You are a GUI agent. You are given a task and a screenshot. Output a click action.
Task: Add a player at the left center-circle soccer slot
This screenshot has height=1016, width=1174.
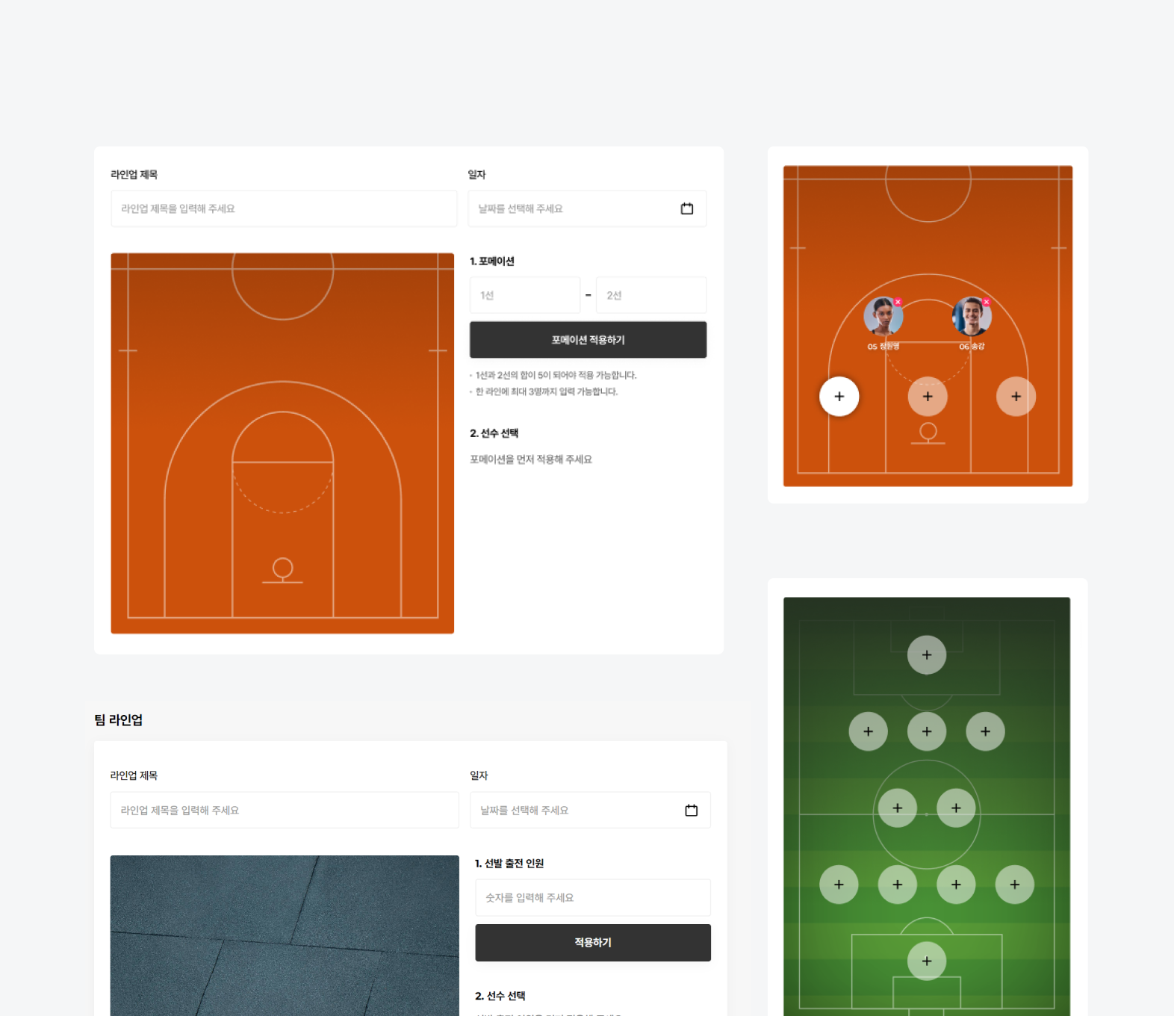coord(898,808)
